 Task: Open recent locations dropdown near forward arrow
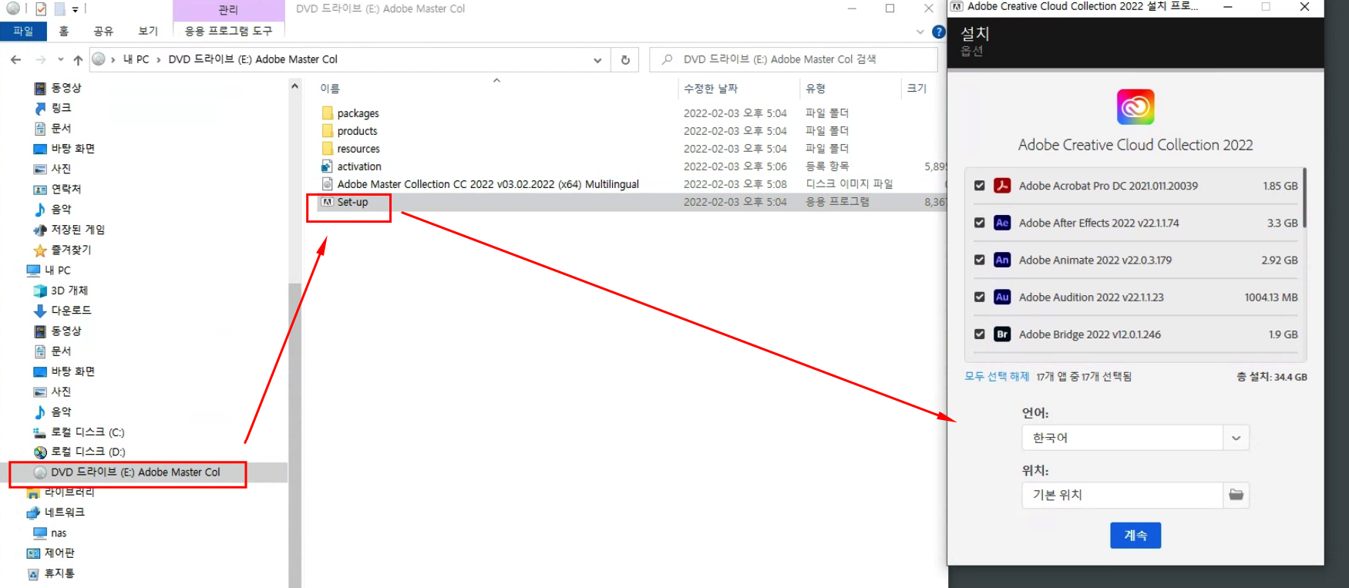[x=60, y=59]
